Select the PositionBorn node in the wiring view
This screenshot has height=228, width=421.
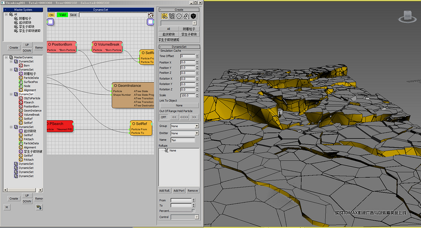pos(62,47)
